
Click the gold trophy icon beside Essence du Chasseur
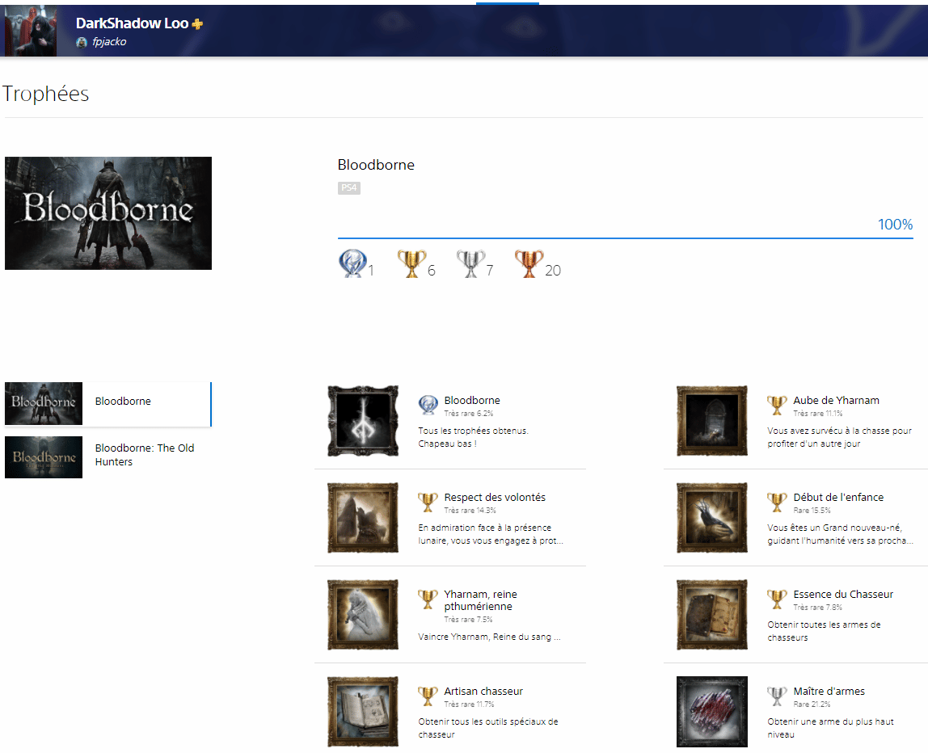point(777,599)
